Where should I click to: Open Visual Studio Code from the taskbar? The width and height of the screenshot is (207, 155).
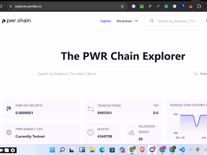coord(182,150)
